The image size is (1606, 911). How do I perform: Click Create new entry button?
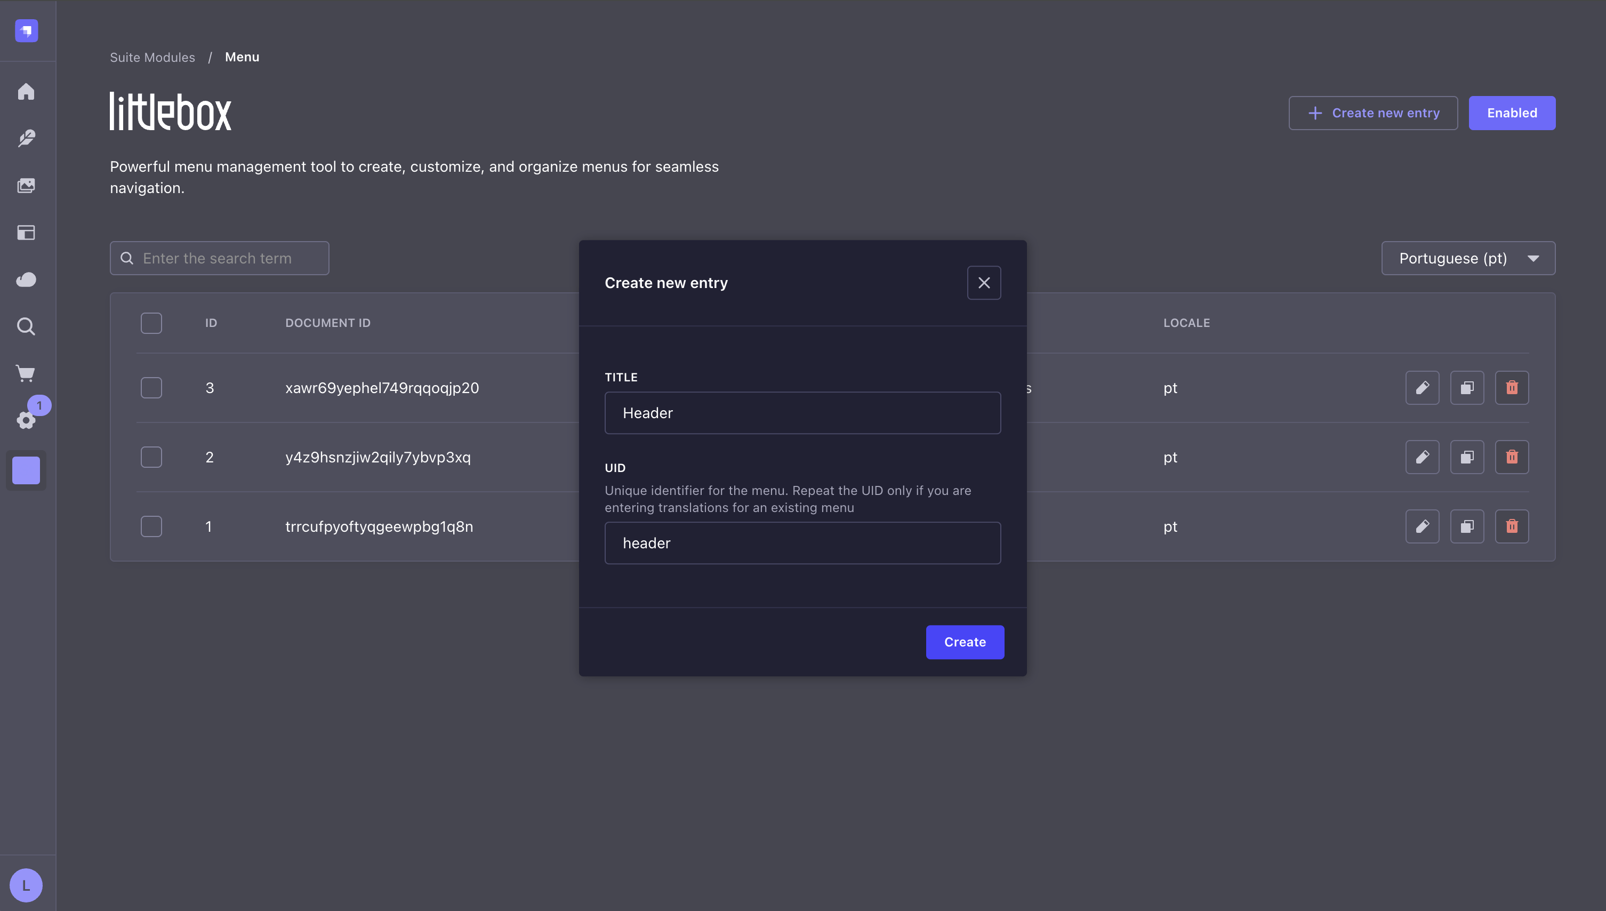click(1373, 113)
